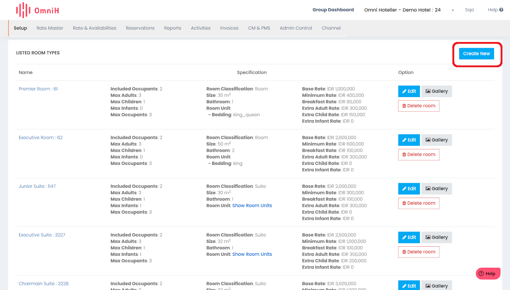This screenshot has width=510, height=290.
Task: Click Extra Adult Rate IDR 350,000
Action: 334,254
